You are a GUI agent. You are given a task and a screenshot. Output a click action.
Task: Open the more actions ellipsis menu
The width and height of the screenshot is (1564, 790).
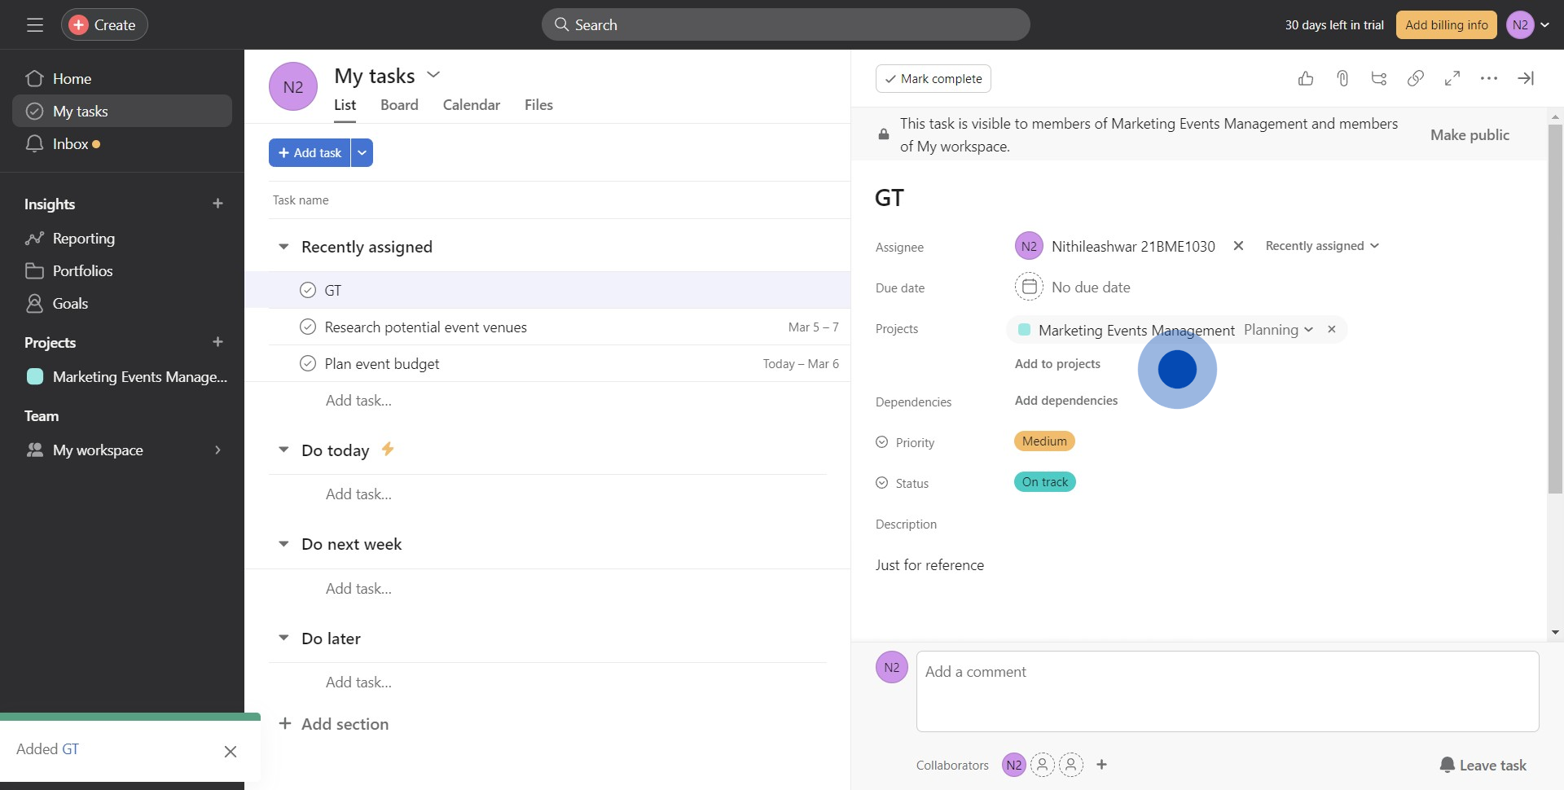(1489, 78)
